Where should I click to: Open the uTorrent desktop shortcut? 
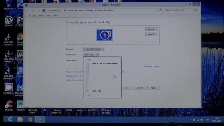click(9, 21)
